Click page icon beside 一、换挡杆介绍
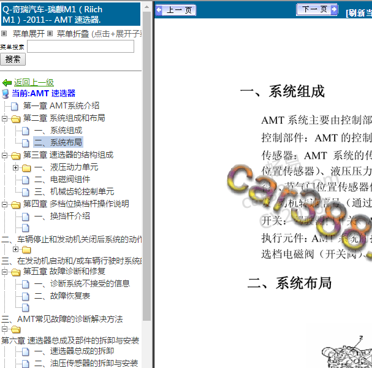This screenshot has height=368, width=372. (x=26, y=217)
